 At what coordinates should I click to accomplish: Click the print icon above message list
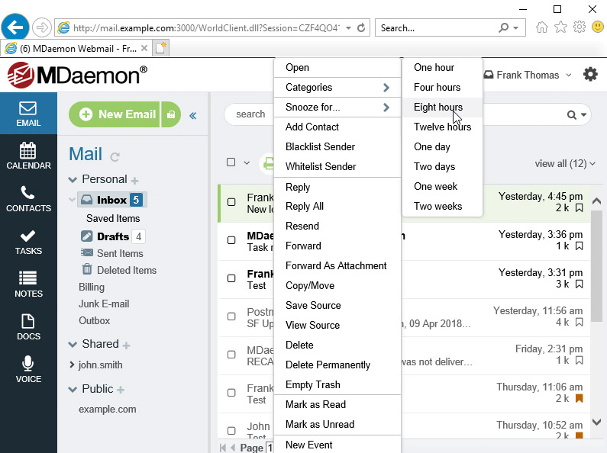tap(268, 163)
